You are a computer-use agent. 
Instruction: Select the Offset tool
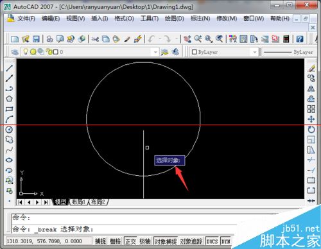[x=311, y=99]
